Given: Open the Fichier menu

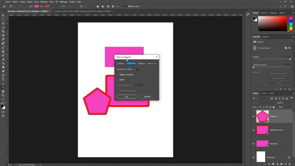Looking at the screenshot, I should pyautogui.click(x=8, y=2).
